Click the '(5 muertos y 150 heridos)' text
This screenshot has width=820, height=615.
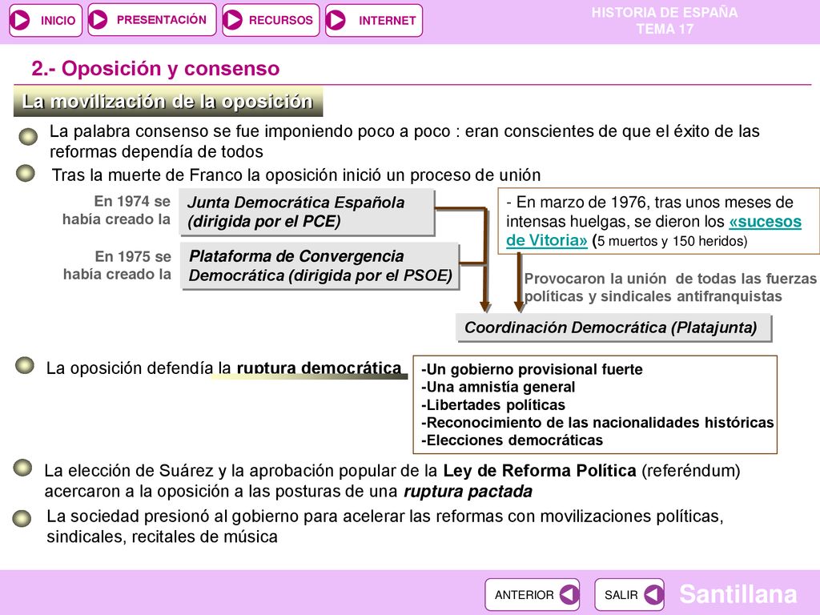(x=670, y=241)
